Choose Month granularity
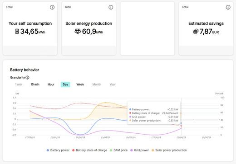Viewport: 236px width, 164px height. point(97,84)
